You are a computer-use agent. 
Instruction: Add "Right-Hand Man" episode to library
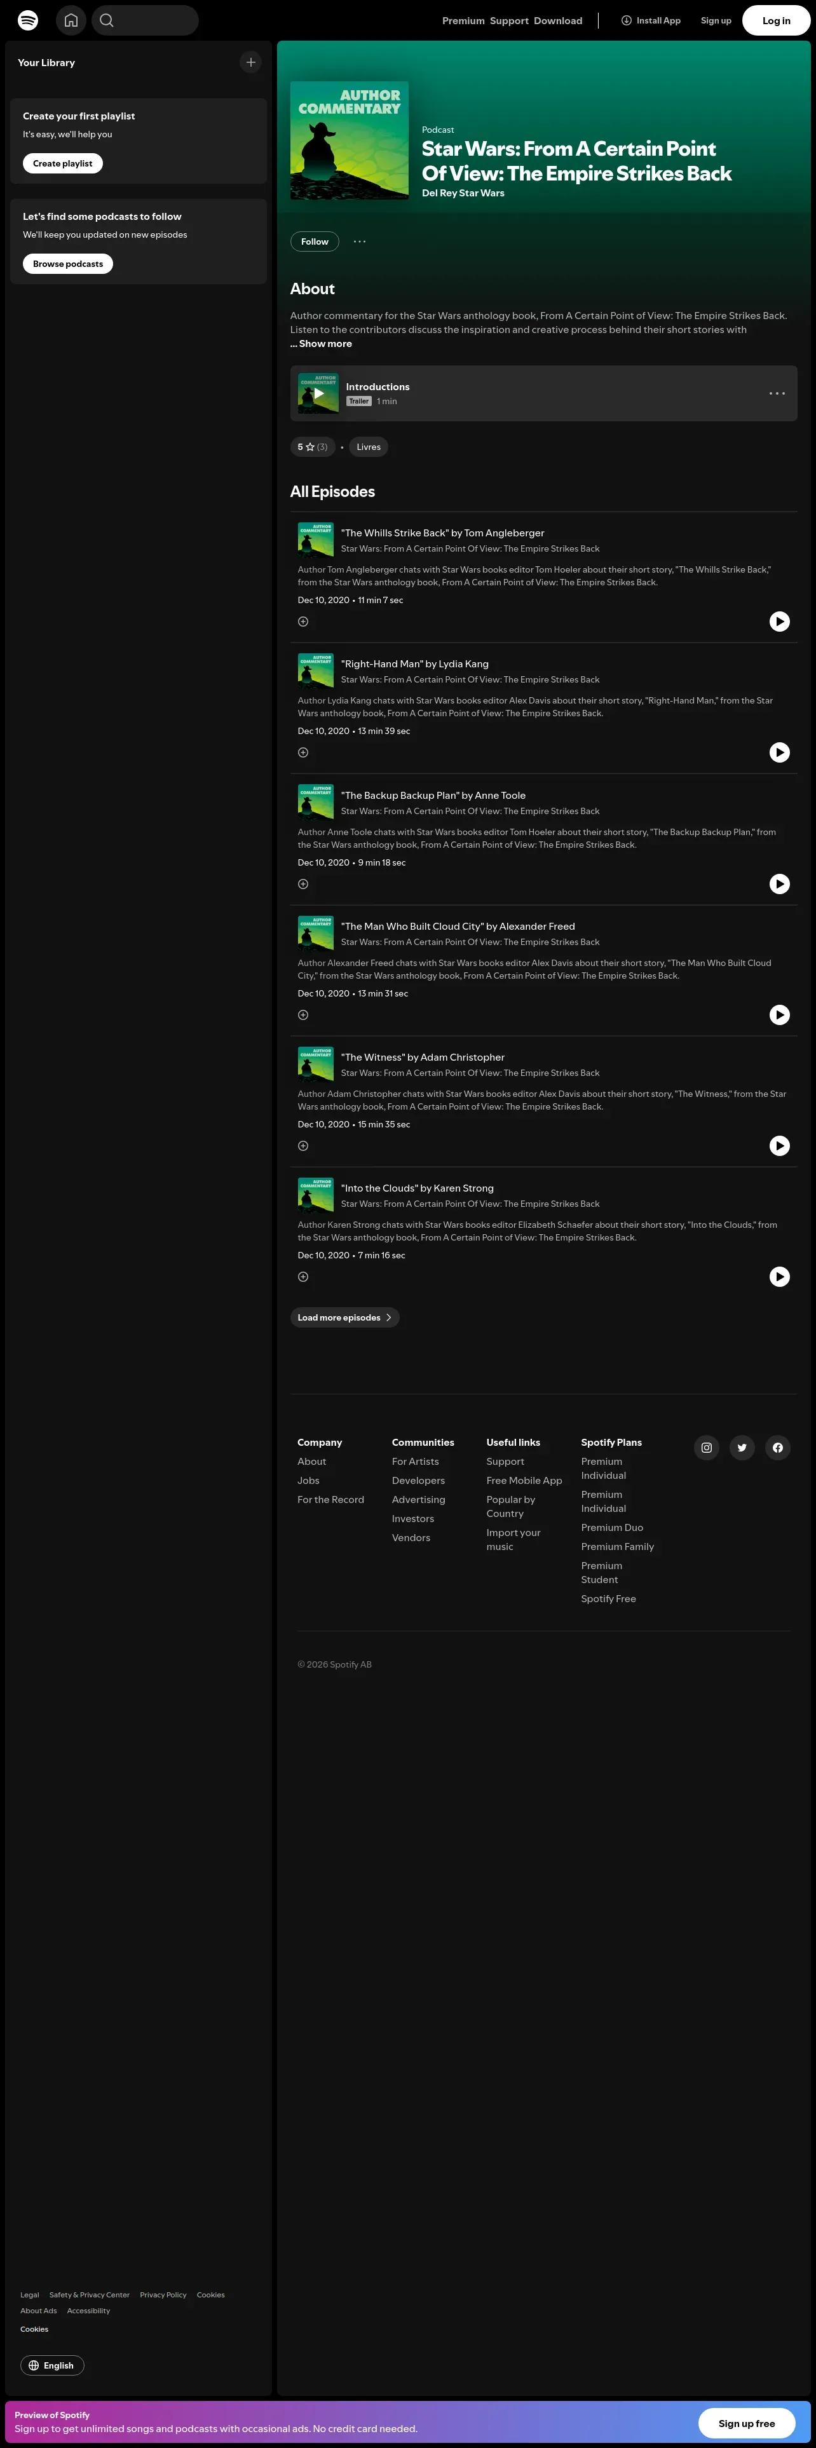[303, 752]
